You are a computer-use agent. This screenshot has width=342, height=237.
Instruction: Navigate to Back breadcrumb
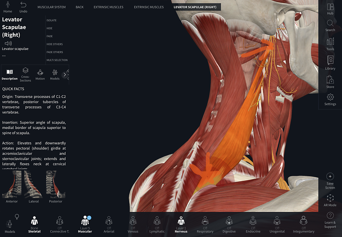80,7
